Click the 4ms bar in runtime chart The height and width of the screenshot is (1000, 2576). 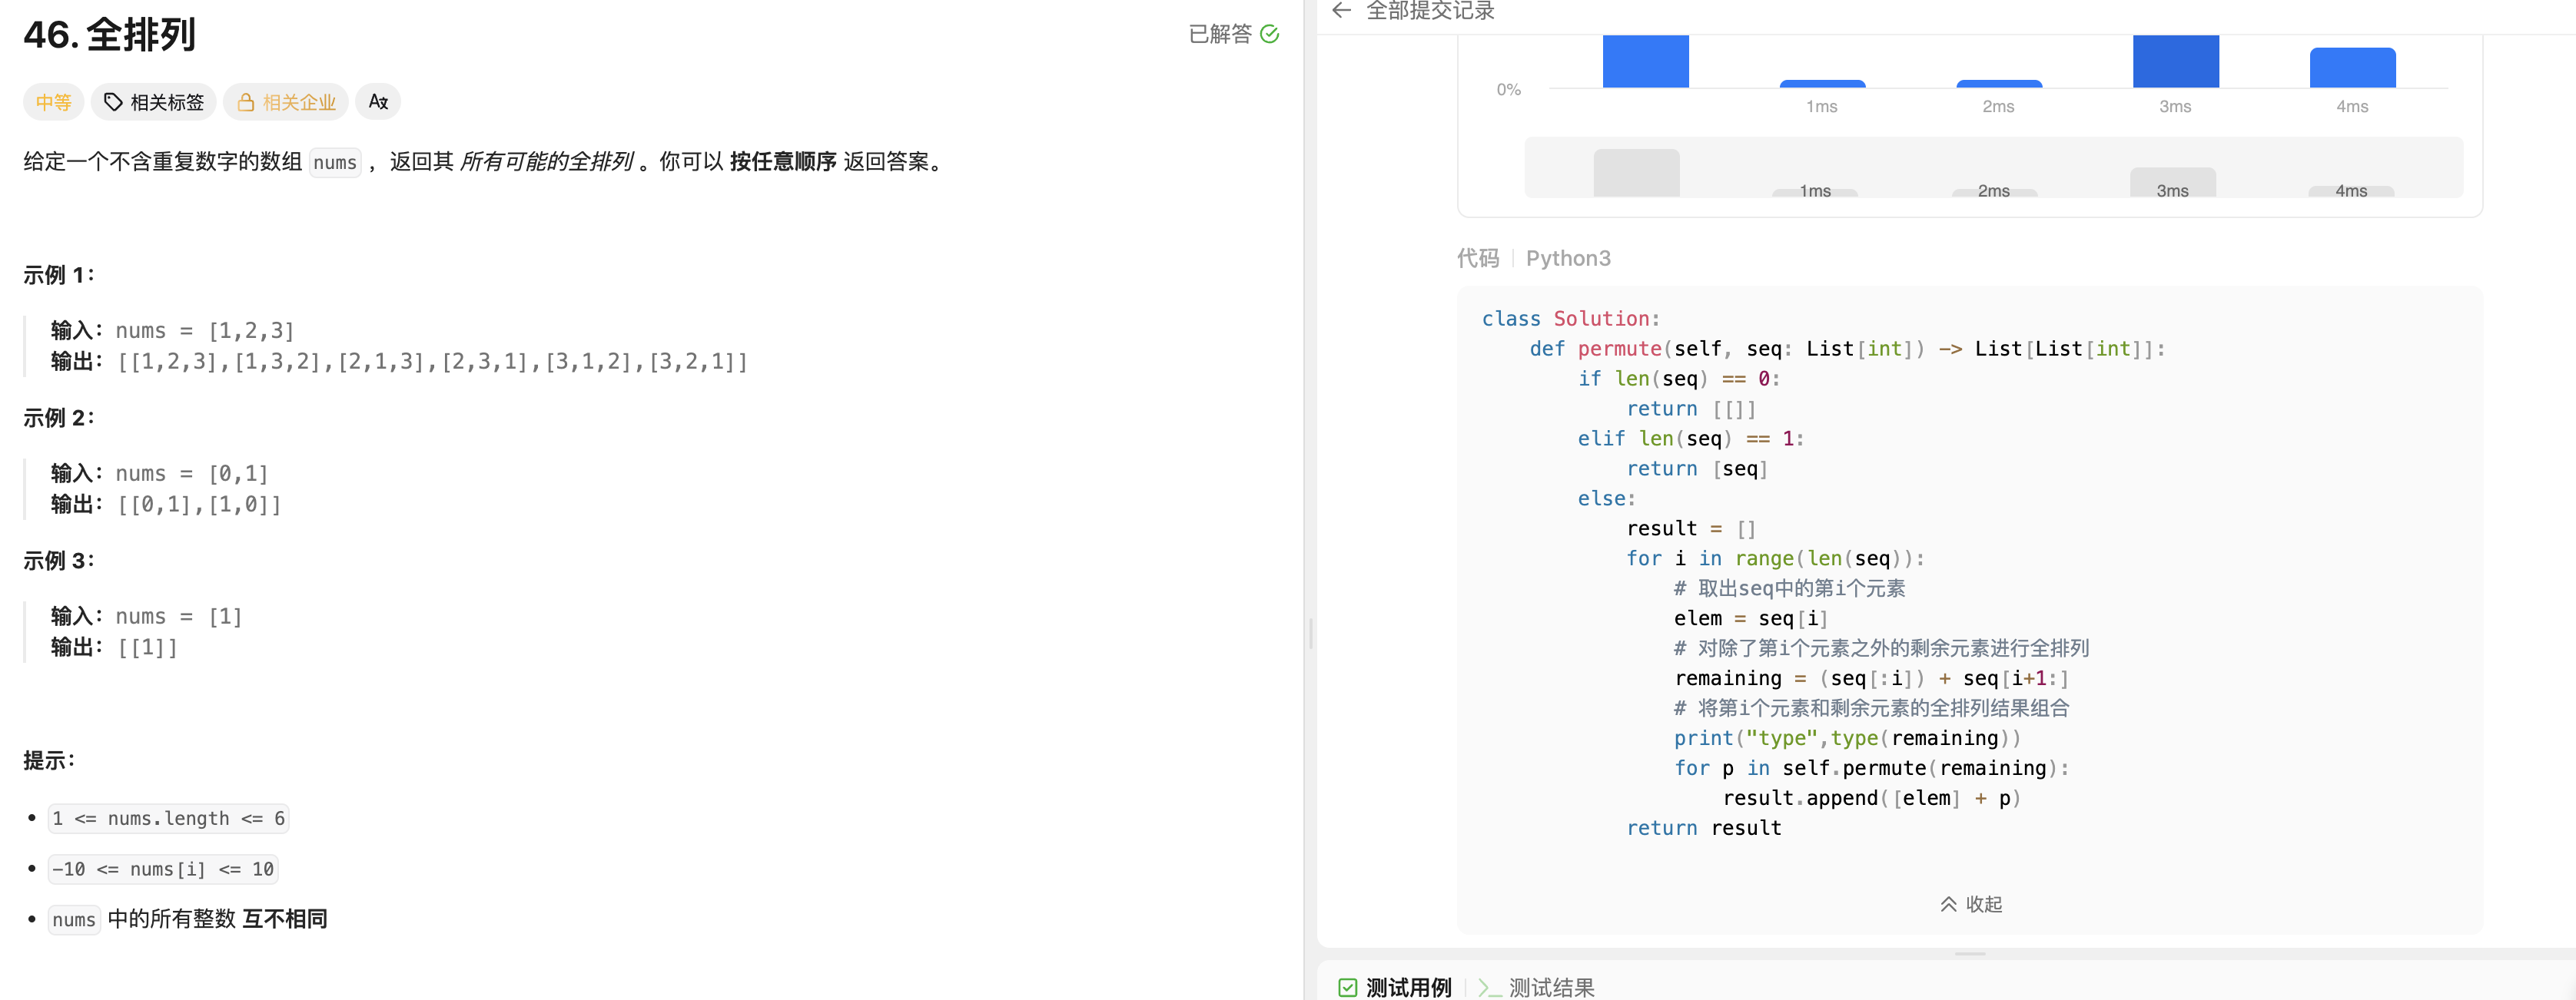2352,67
